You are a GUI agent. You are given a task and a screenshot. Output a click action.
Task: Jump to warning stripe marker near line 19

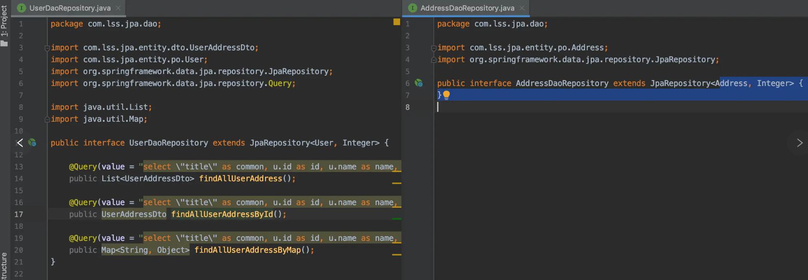click(397, 243)
